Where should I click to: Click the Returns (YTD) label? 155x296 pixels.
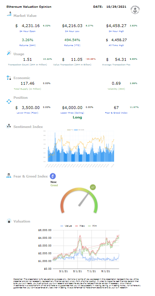(x=72, y=45)
